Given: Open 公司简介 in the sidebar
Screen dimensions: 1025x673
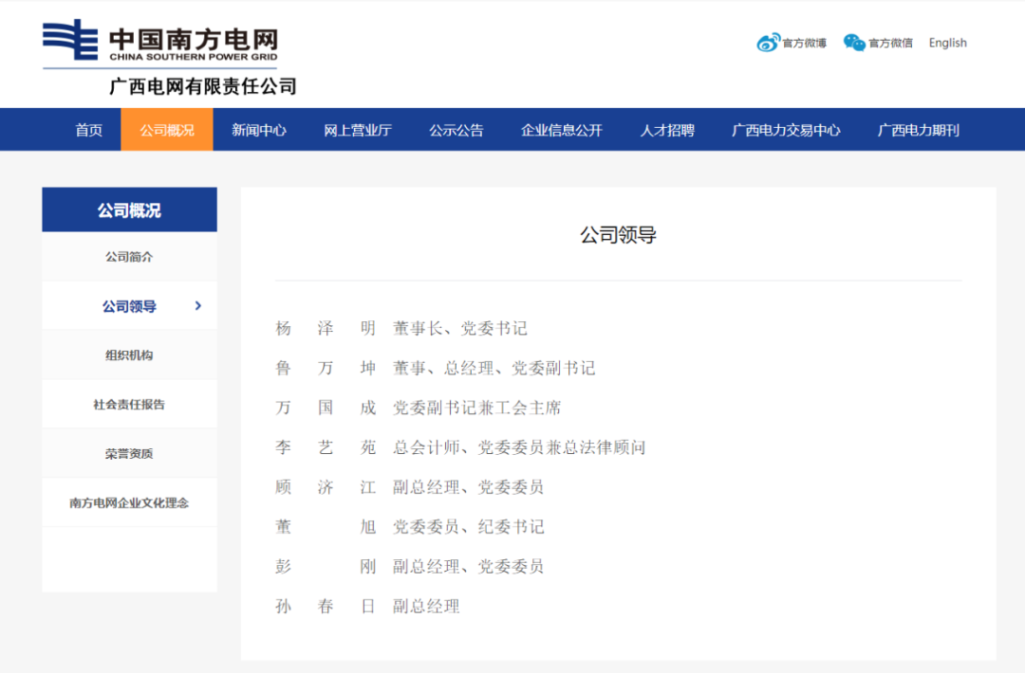Looking at the screenshot, I should [129, 257].
